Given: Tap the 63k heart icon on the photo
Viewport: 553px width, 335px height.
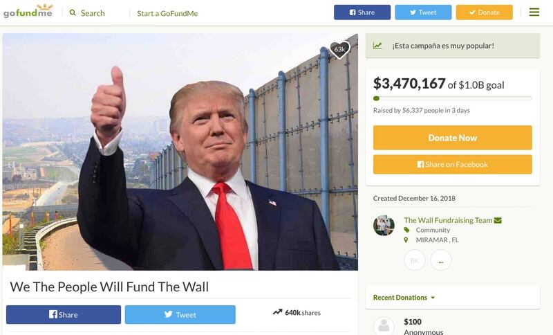Looking at the screenshot, I should point(339,49).
